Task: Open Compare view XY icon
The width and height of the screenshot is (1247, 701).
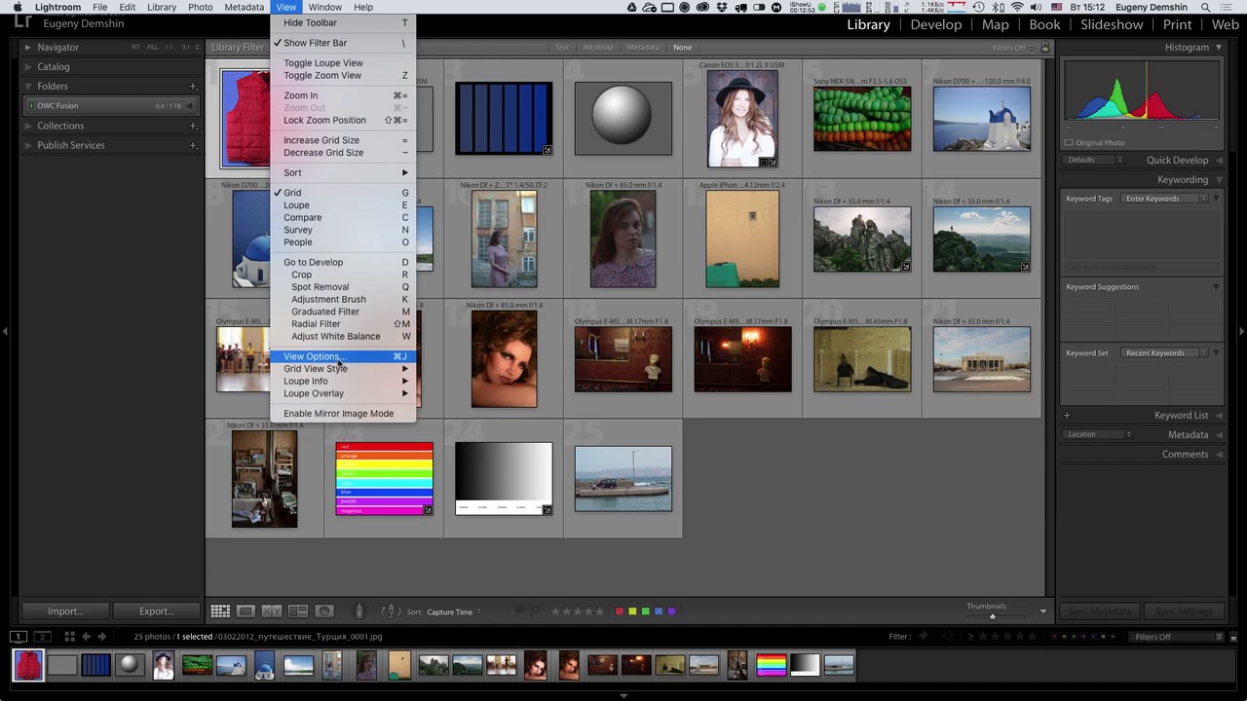Action: point(272,611)
